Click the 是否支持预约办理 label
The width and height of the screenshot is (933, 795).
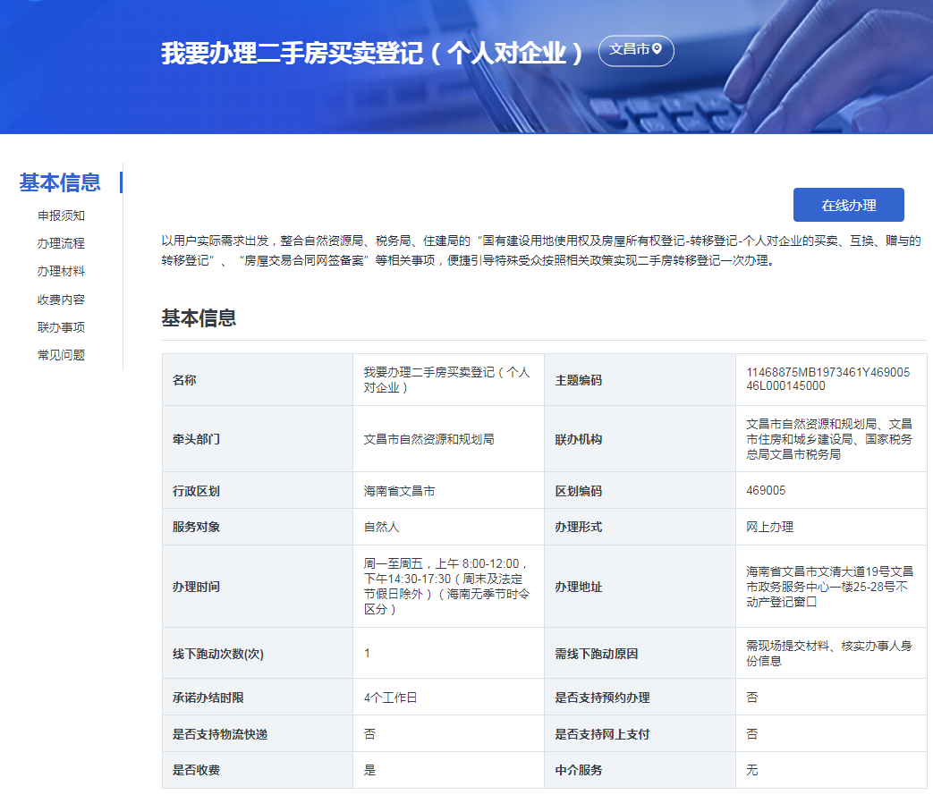click(602, 697)
